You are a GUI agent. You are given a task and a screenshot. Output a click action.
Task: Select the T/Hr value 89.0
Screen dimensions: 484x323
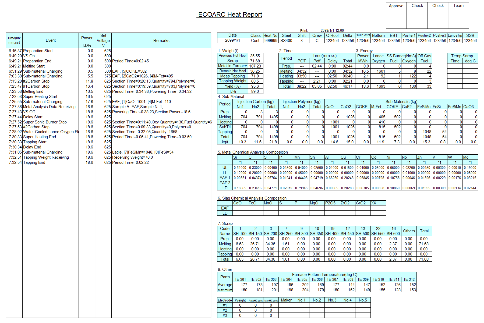pos(255,91)
